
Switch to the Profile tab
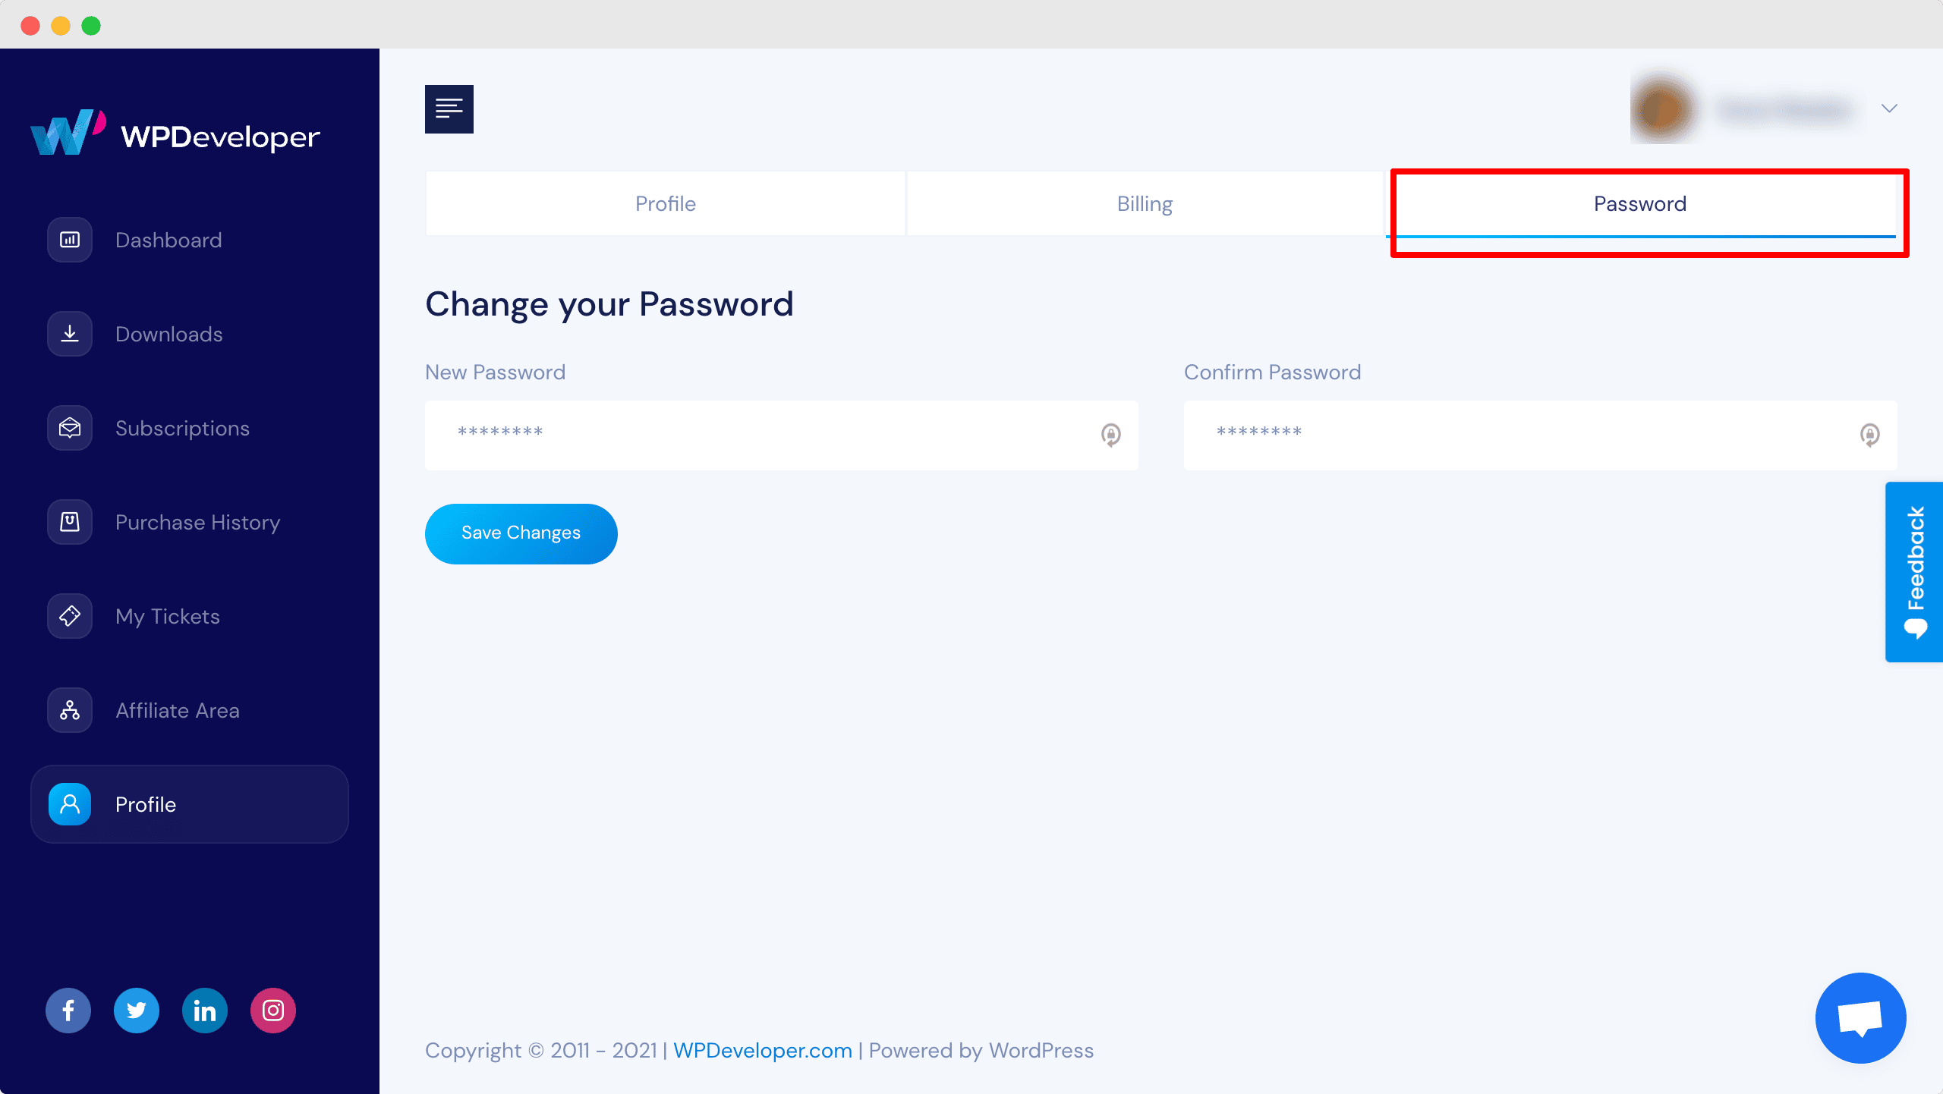pos(665,203)
